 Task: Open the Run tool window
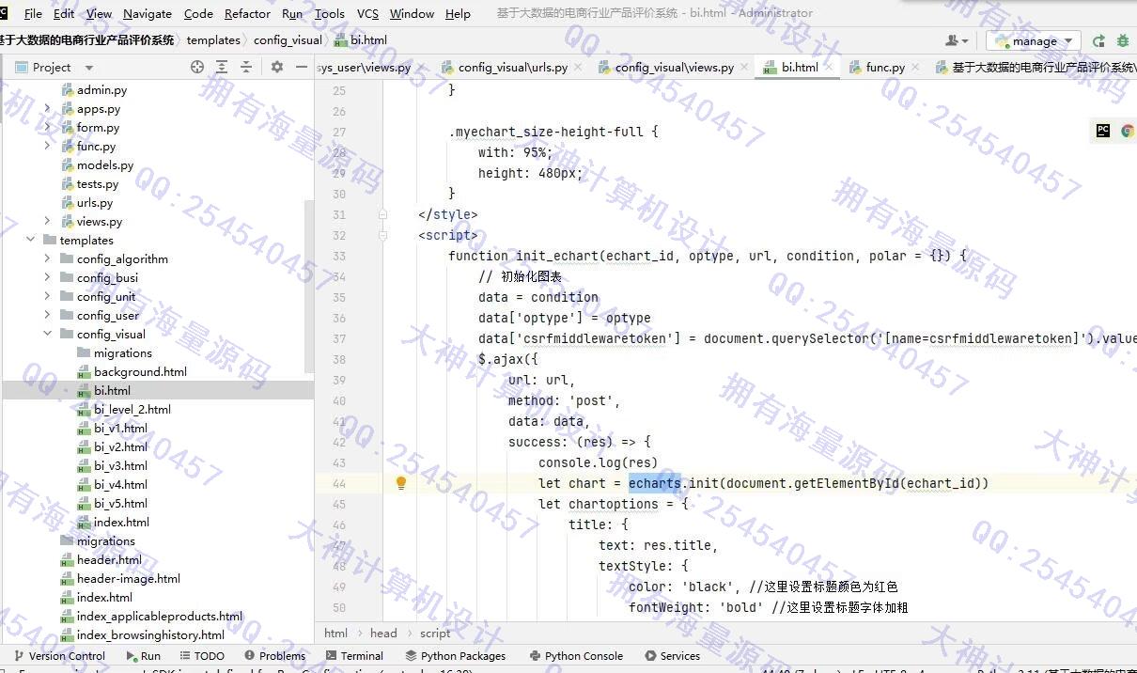pyautogui.click(x=143, y=656)
